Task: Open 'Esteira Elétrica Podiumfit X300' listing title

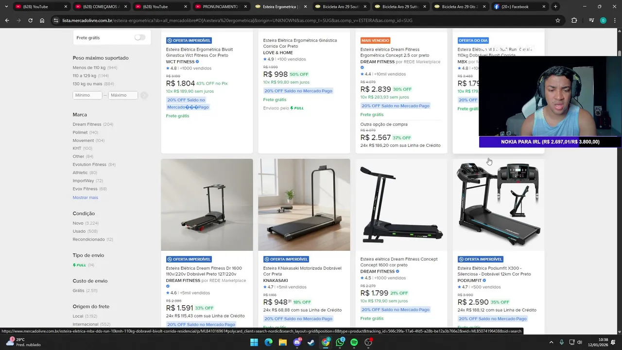Action: 494,271
